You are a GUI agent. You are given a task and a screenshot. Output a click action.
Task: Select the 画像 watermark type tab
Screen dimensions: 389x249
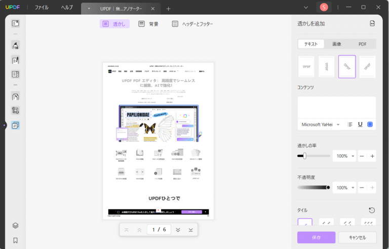tap(337, 44)
